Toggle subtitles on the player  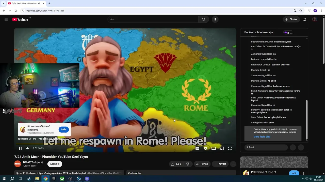[x=197, y=148]
